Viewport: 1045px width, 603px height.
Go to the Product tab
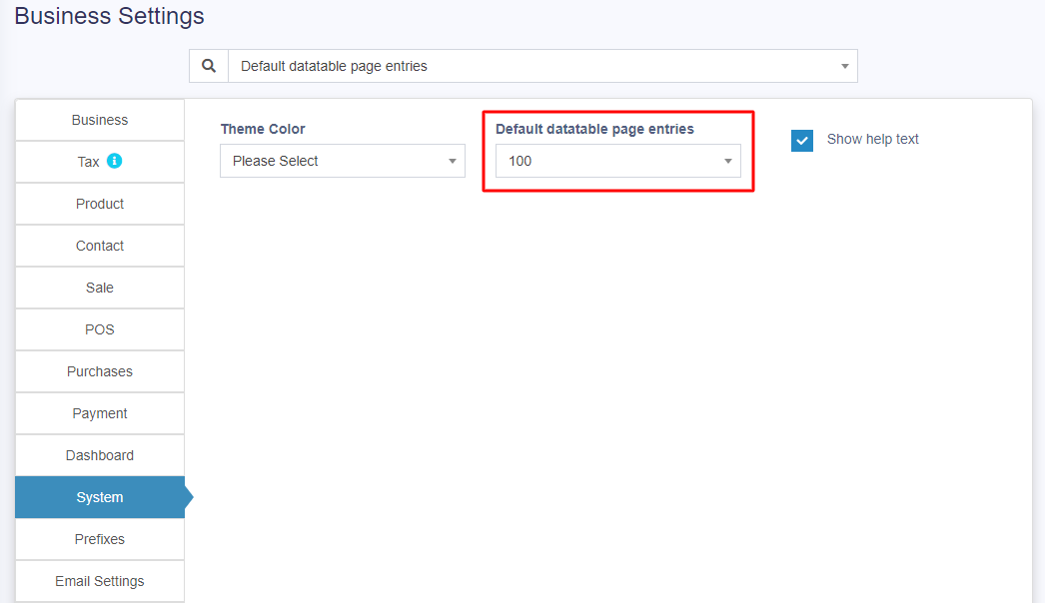(100, 204)
